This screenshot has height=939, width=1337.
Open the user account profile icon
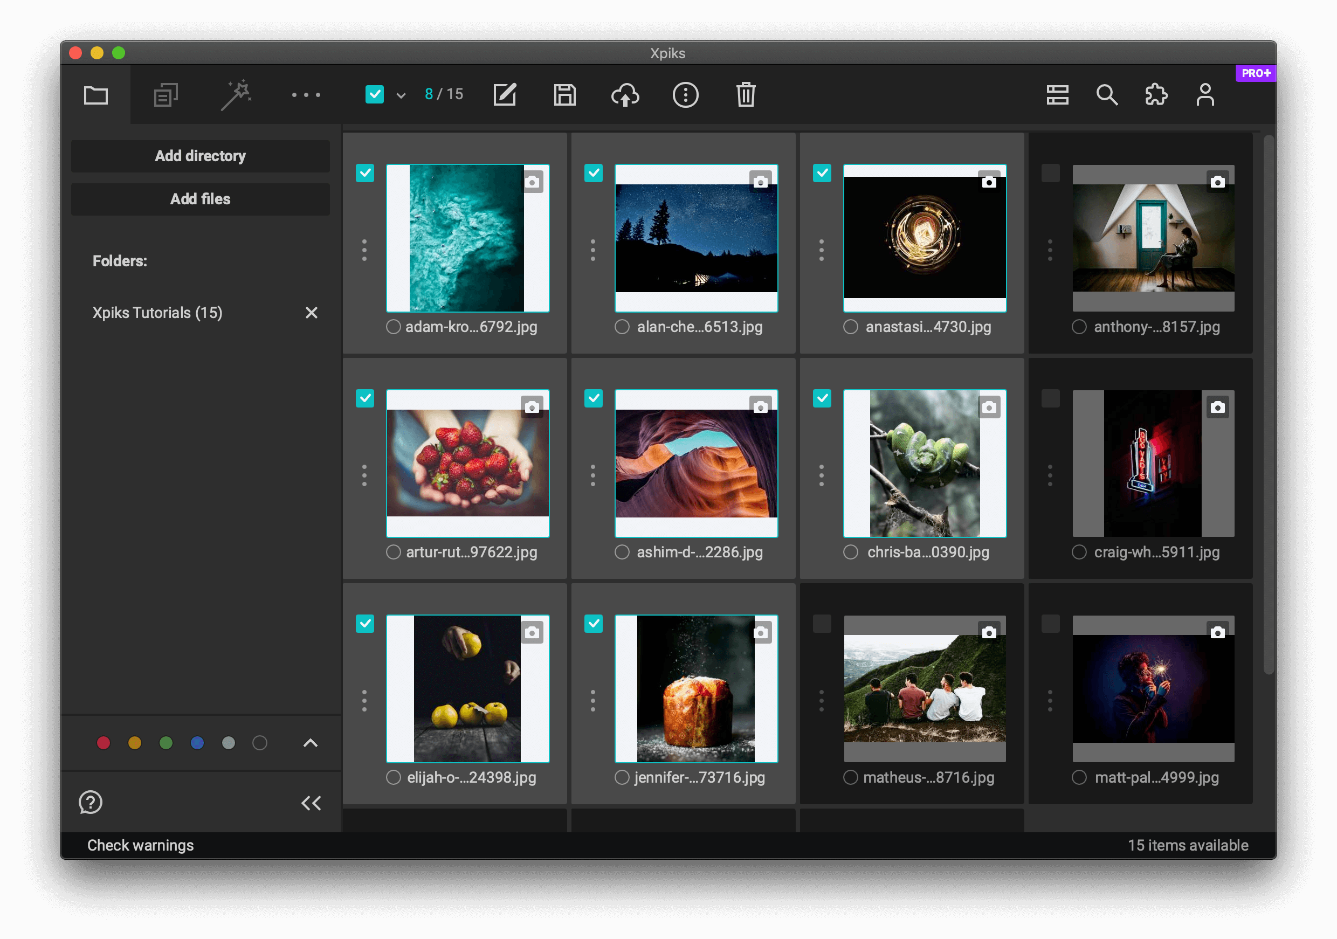point(1205,95)
